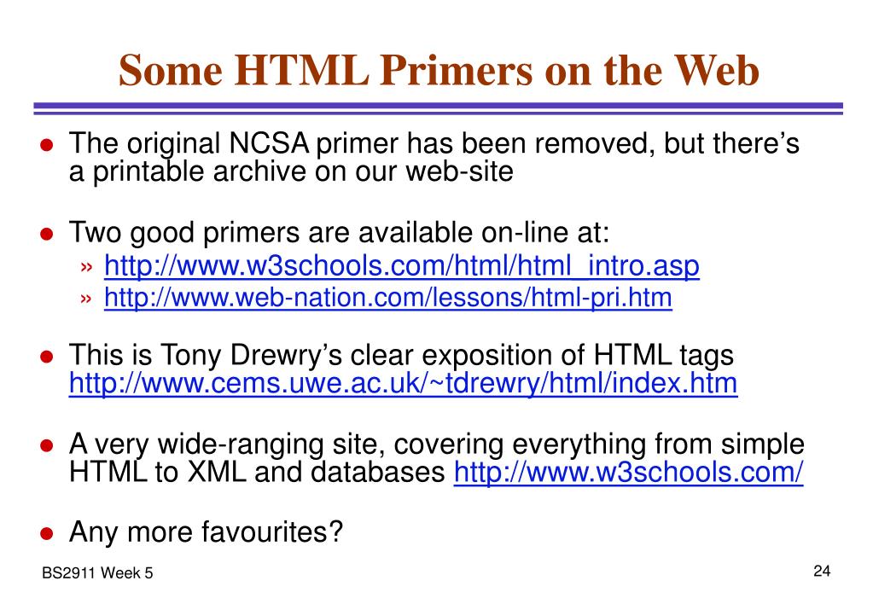The width and height of the screenshot is (873, 604).
Task: Click the 'Tony Drewry's clear exposition' sentence
Action: 401,355
